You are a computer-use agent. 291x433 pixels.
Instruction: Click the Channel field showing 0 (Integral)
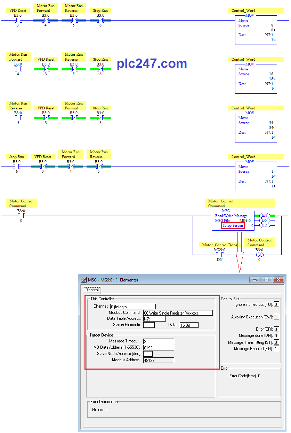pyautogui.click(x=133, y=307)
